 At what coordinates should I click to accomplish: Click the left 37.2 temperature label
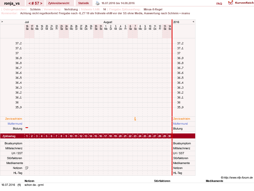click(18, 43)
